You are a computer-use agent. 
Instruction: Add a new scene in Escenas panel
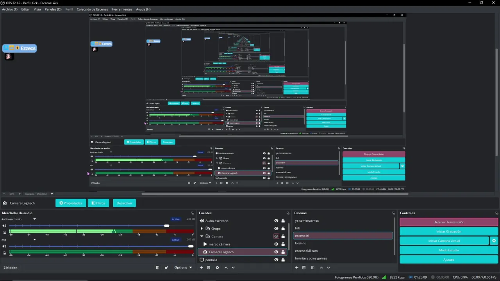[x=296, y=268]
